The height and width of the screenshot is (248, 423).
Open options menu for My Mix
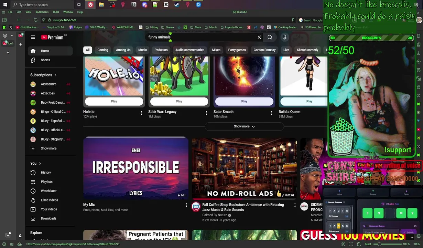[186, 205]
